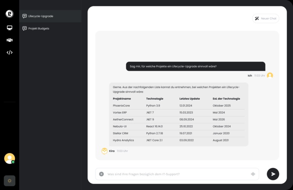
Task: Click the Ich user avatar beside message
Action: click(270, 75)
